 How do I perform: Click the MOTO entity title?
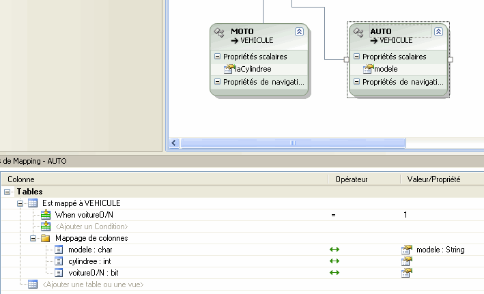coord(242,31)
